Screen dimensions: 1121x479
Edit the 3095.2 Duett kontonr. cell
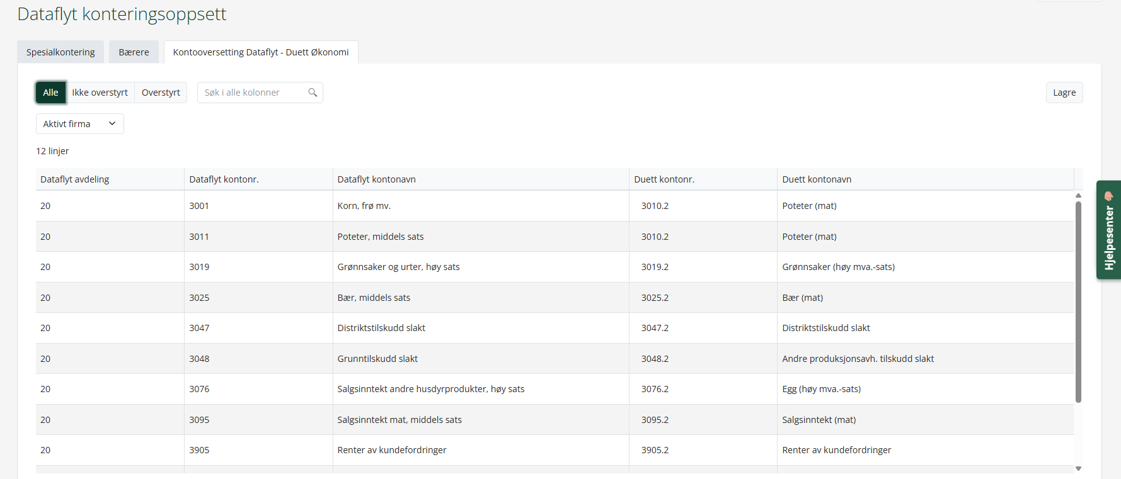pos(703,420)
